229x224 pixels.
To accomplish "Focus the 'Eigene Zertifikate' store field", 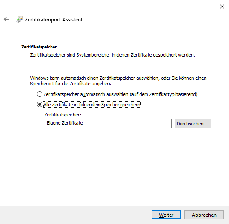I will pyautogui.click(x=108, y=123).
